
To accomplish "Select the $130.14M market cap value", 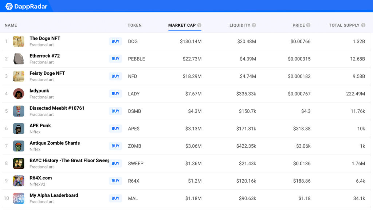I will tap(191, 42).
